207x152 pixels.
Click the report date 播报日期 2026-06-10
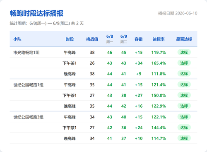[x=178, y=13]
